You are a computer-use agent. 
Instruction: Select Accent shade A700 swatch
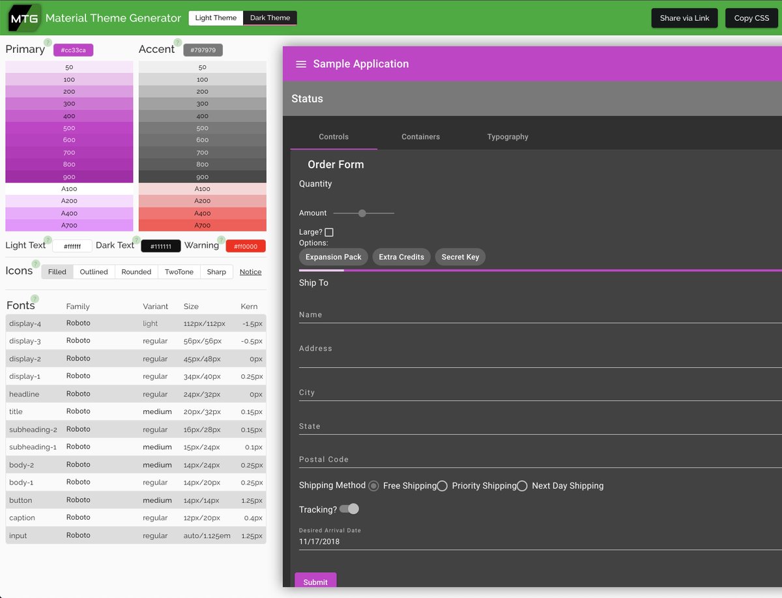click(203, 225)
